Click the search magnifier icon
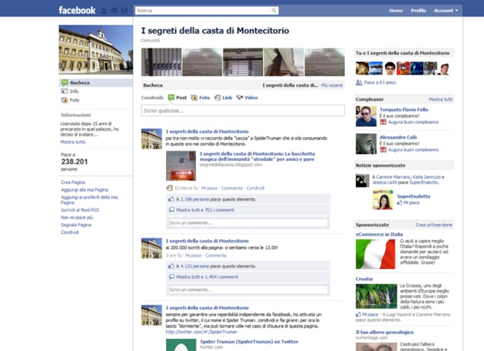484x351 pixels. pos(274,11)
